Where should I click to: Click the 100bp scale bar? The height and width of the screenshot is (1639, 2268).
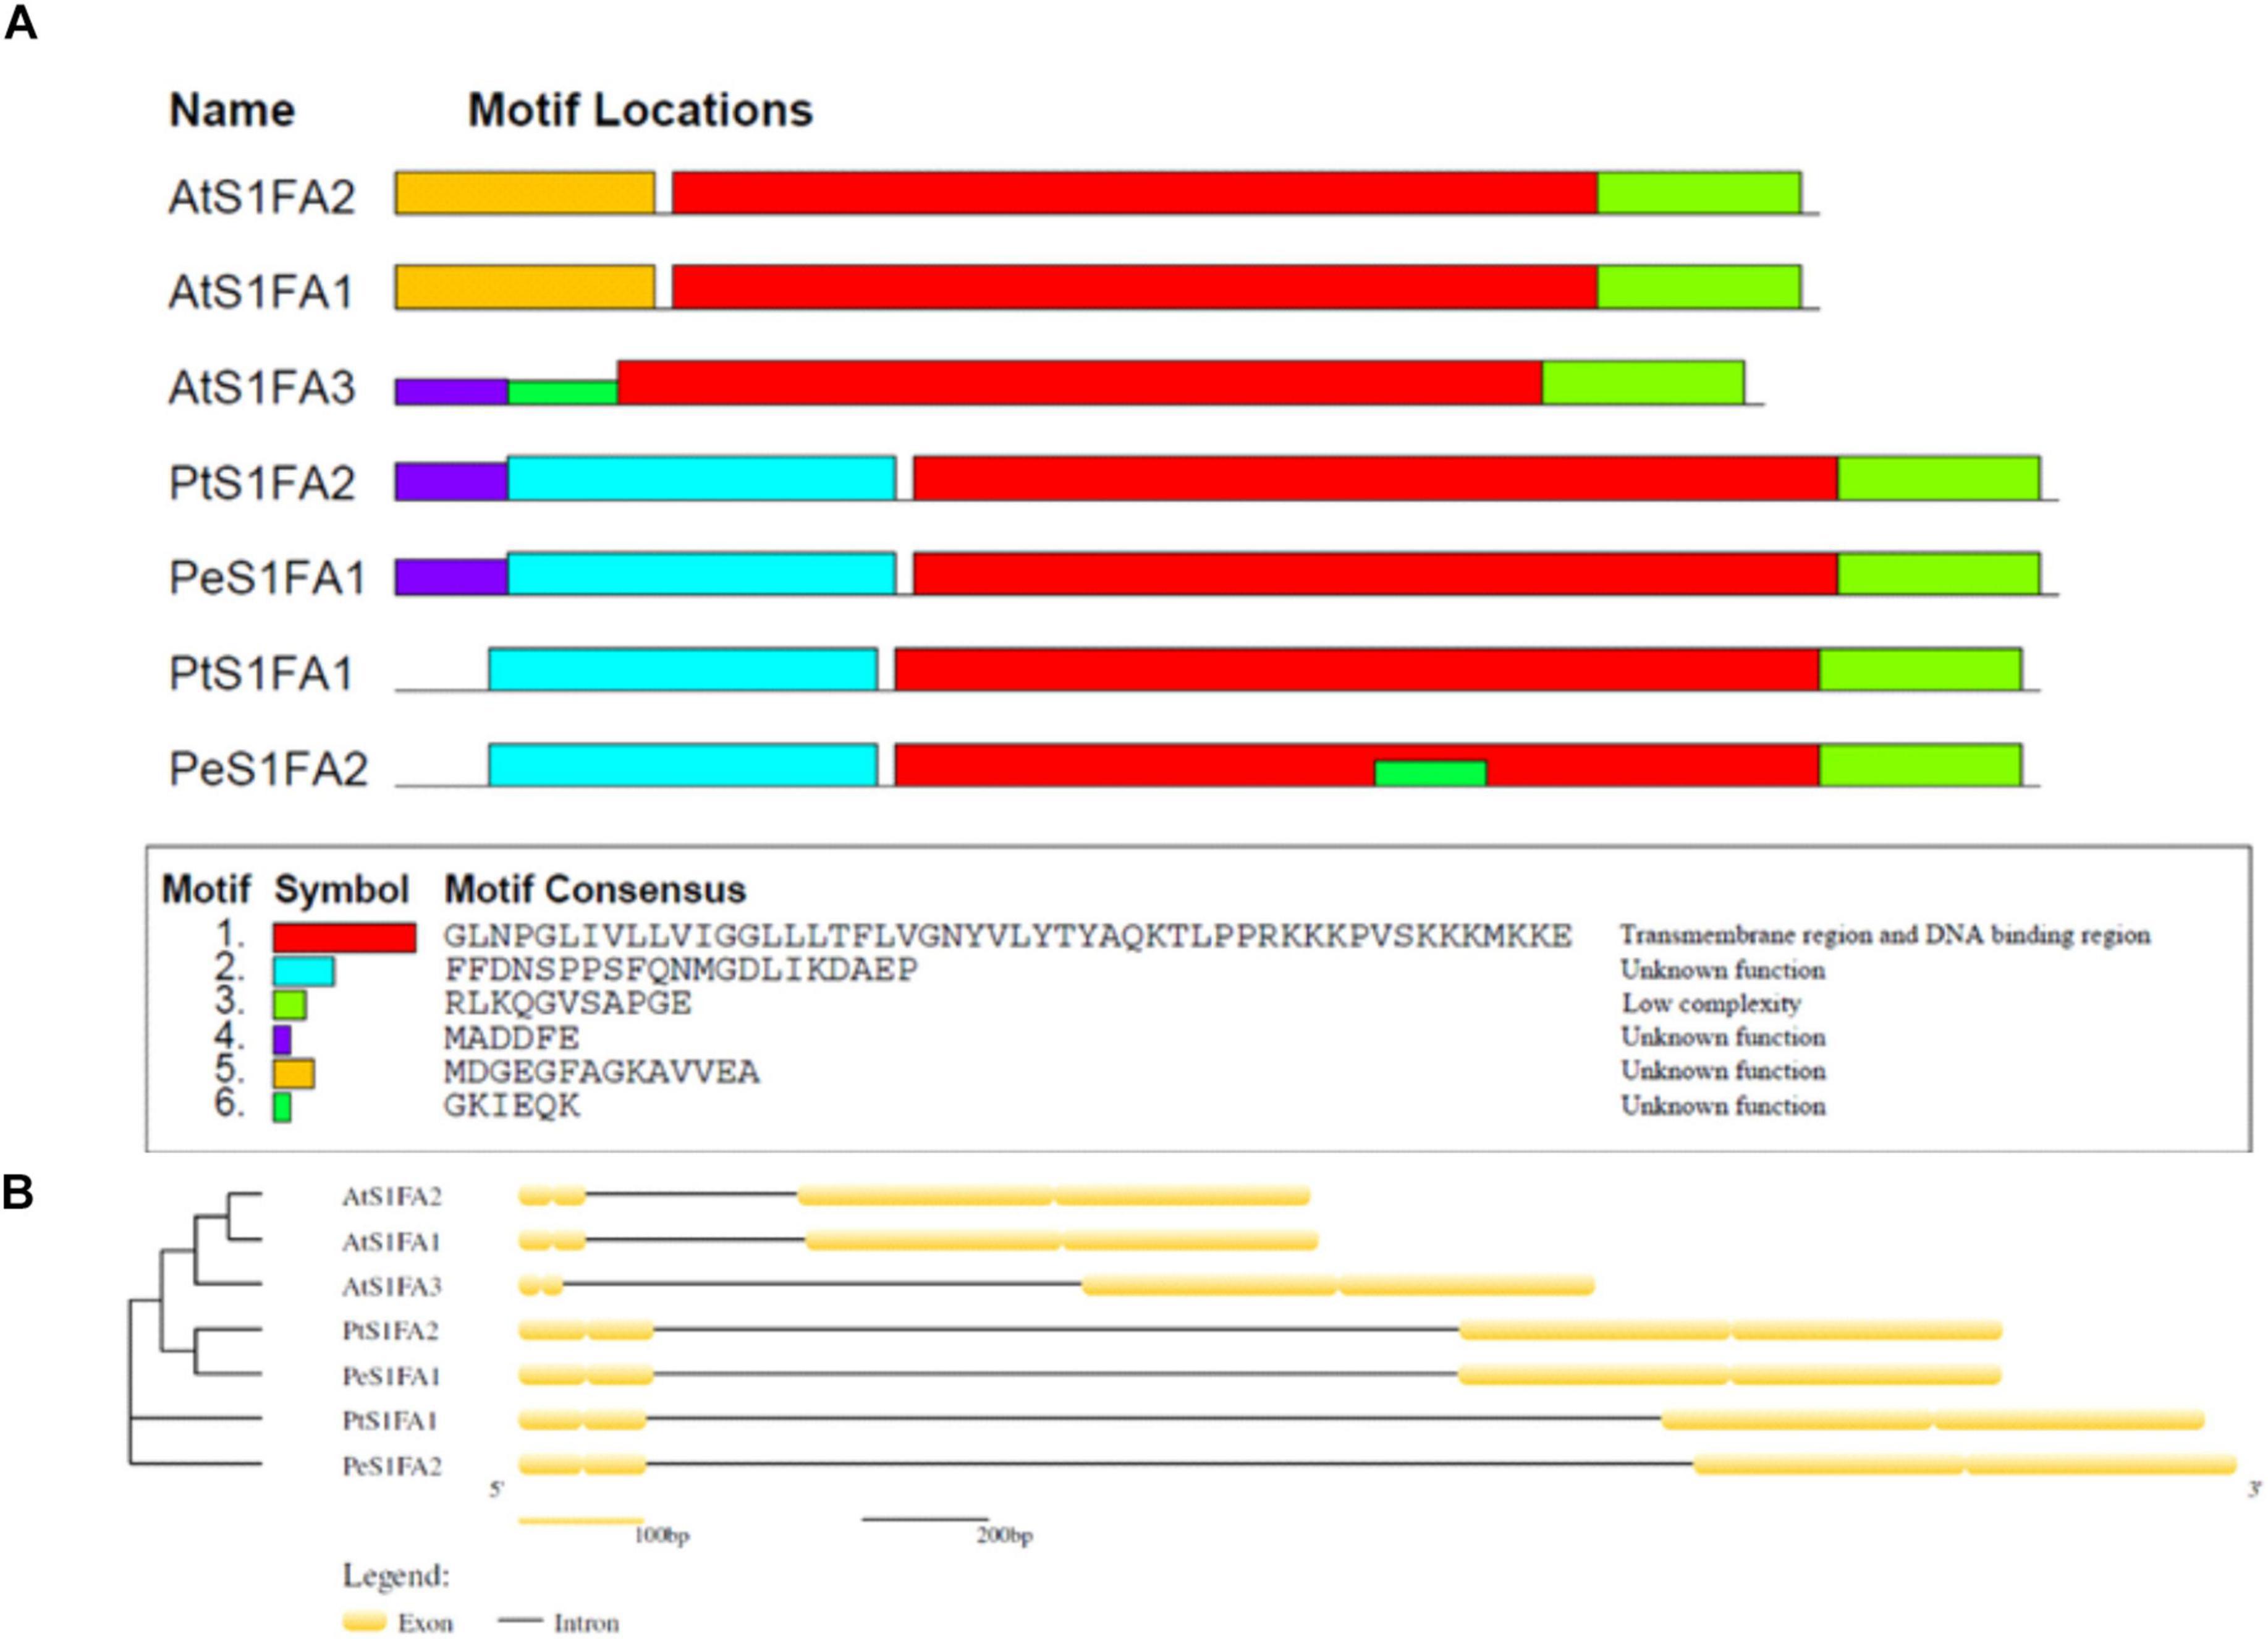tap(581, 1521)
